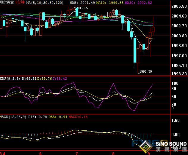Click the 1998.90 price axis label
Image resolution: width=188 pixels, height=155 pixels.
(179, 46)
